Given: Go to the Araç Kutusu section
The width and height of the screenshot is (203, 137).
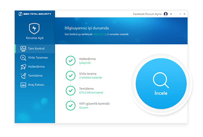Looking at the screenshot, I should click(x=35, y=85).
